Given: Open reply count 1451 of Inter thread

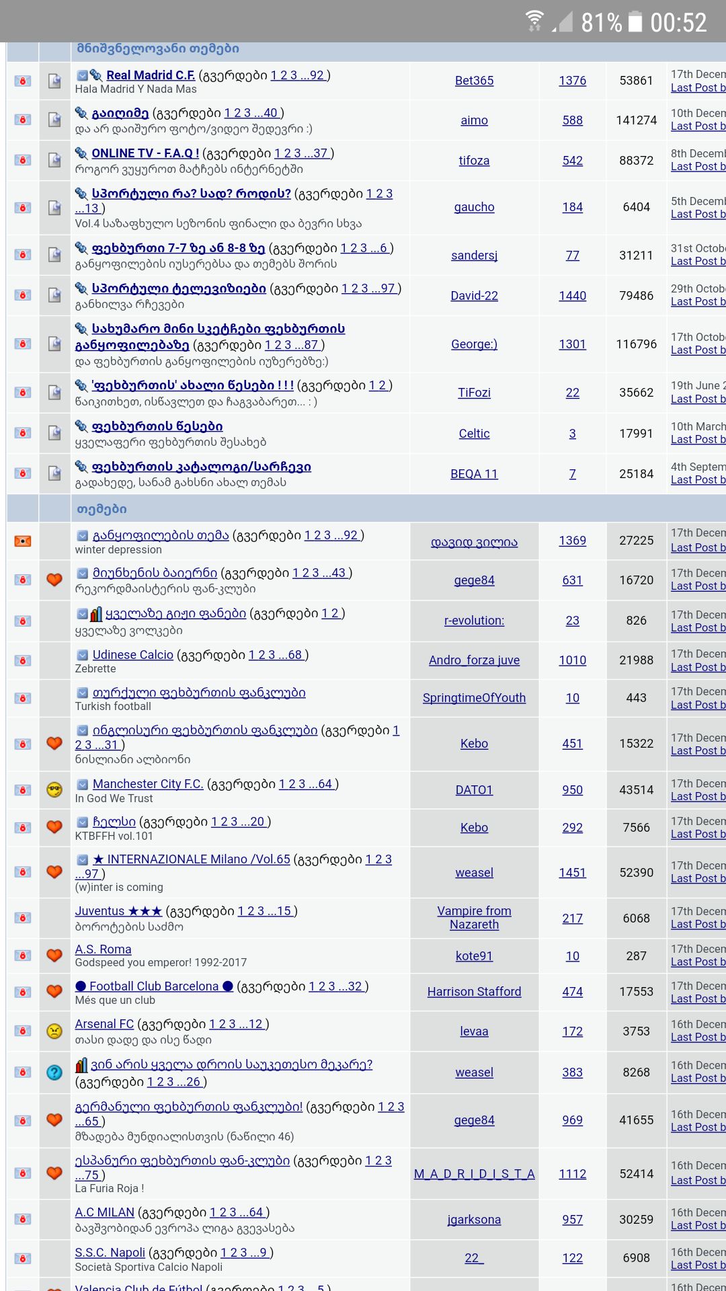Looking at the screenshot, I should 572,873.
